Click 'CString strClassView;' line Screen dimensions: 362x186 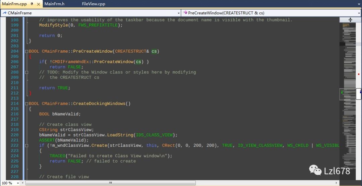click(66, 130)
